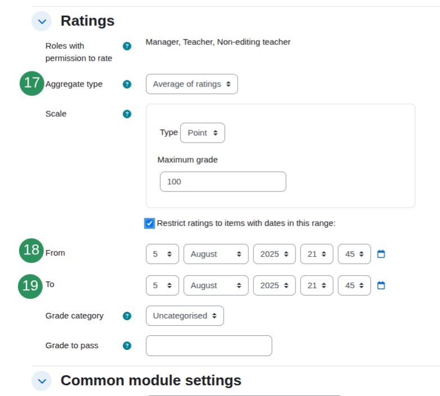The width and height of the screenshot is (440, 396).
Task: Click the green step 17 badge
Action: [31, 83]
